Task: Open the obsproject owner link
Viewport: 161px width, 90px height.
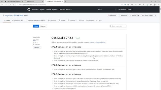Action: 9,15
